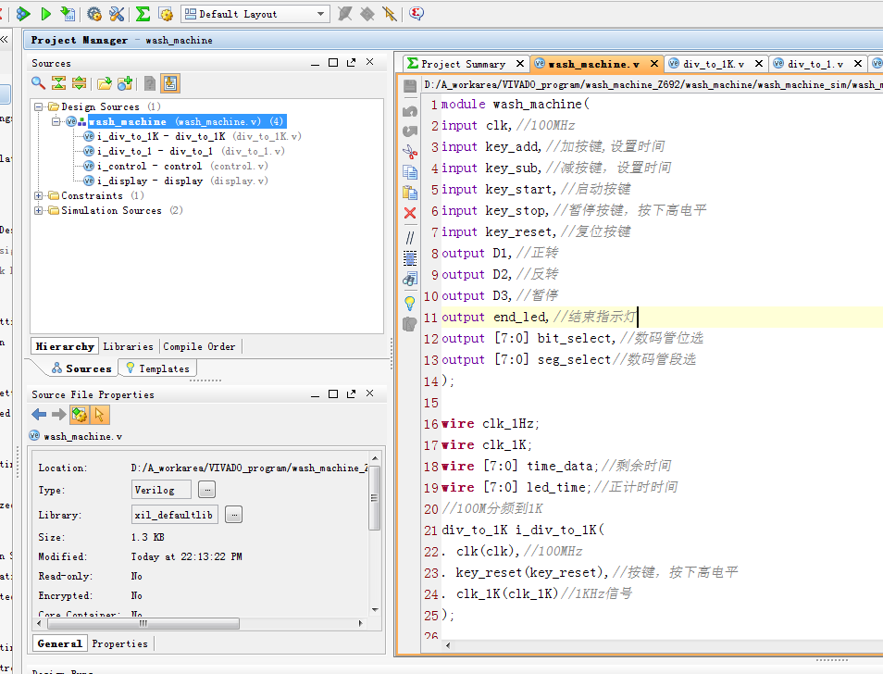Click the lightbulb icon in editor sidebar
This screenshot has height=674, width=883.
click(x=410, y=302)
